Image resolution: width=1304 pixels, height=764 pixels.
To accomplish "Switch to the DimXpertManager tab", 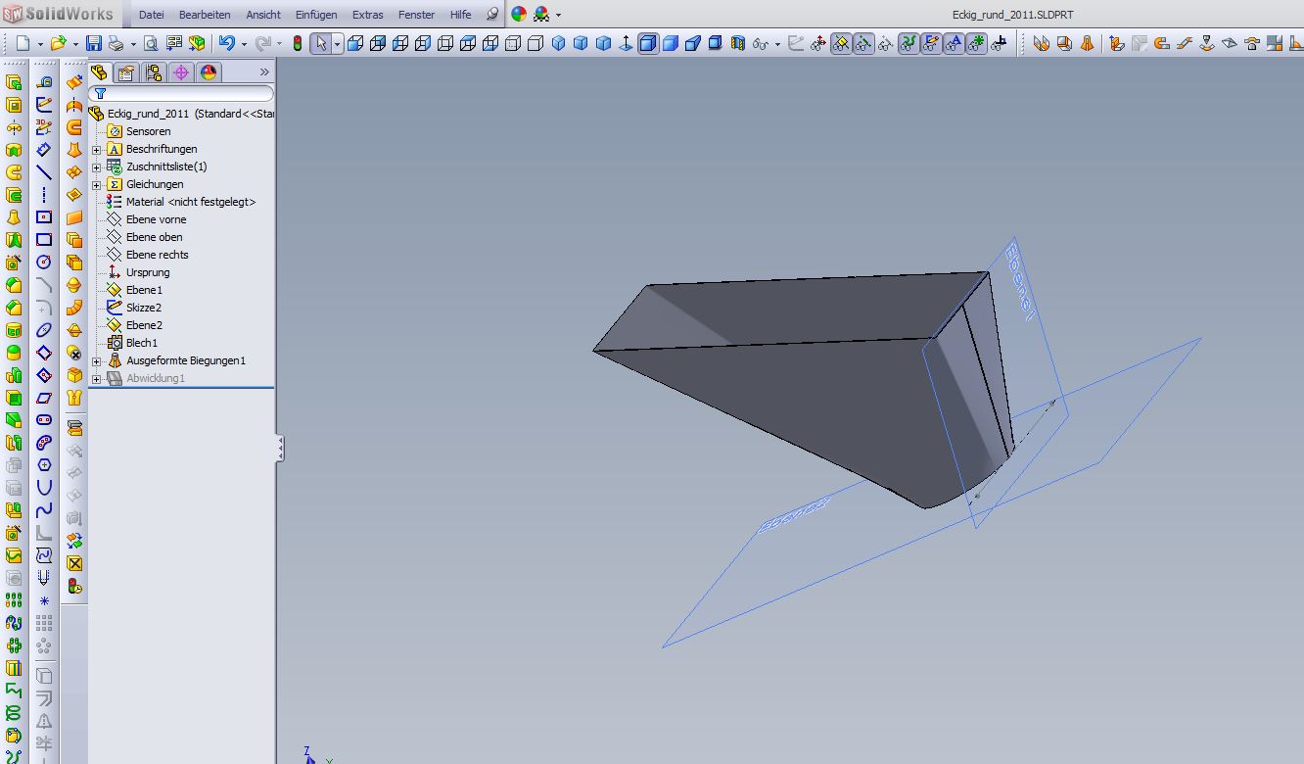I will coord(181,72).
